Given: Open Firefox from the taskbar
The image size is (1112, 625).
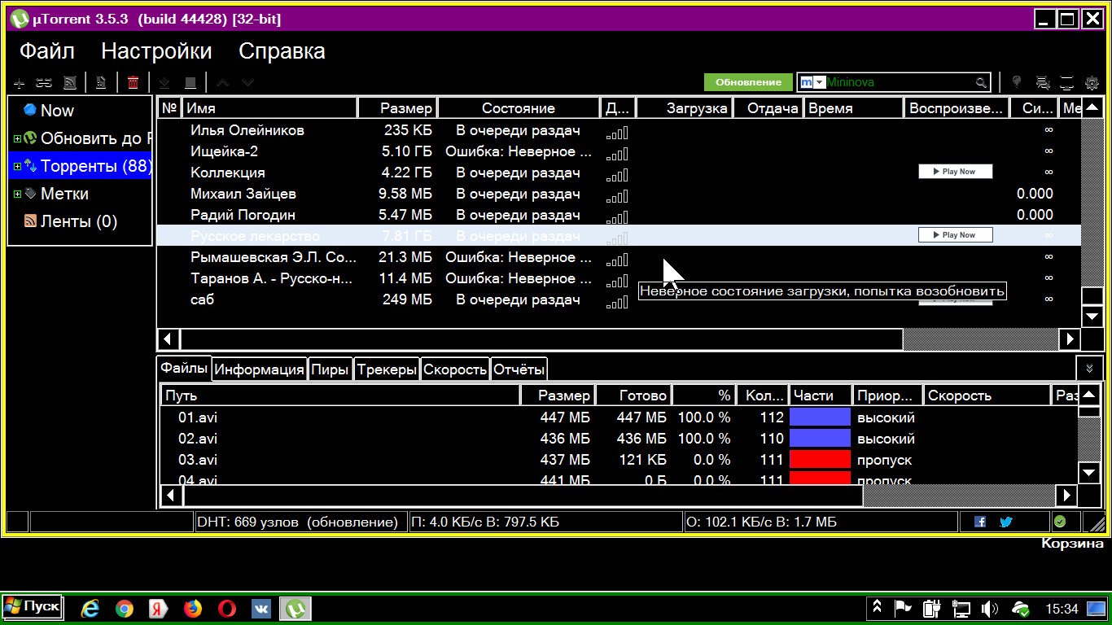Looking at the screenshot, I should tap(192, 608).
